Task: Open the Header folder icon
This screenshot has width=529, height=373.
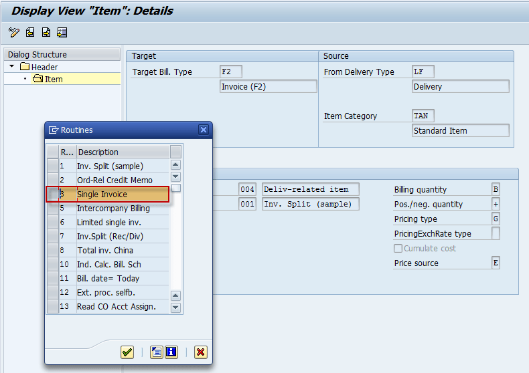Action: (25, 66)
